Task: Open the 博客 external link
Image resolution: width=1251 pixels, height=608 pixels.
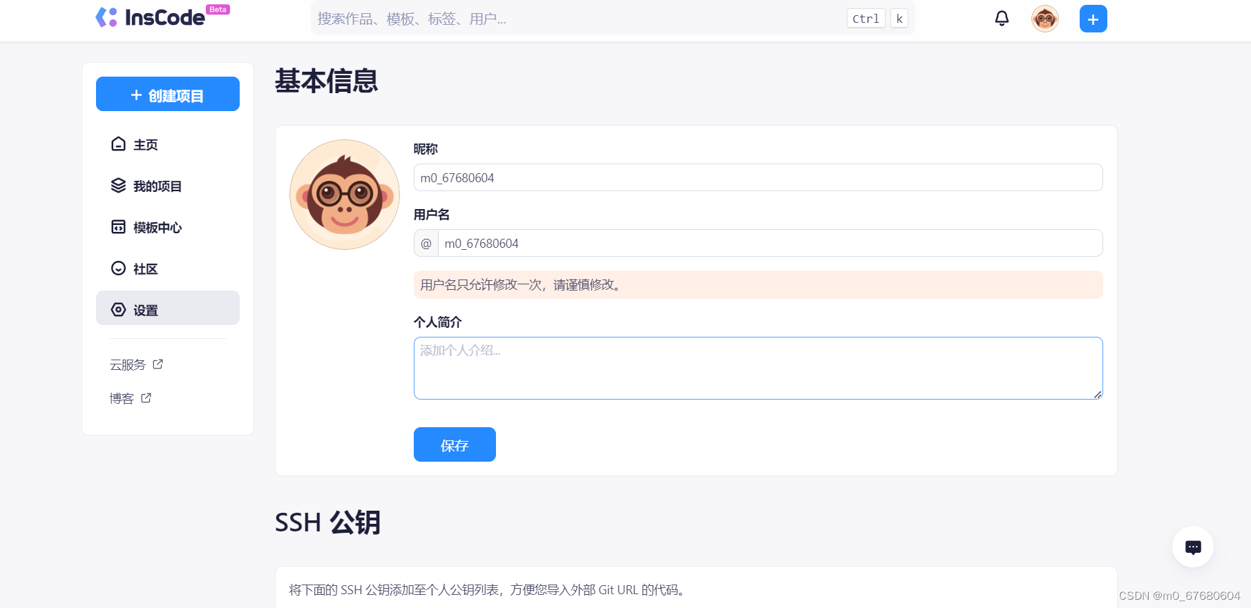Action: [131, 398]
